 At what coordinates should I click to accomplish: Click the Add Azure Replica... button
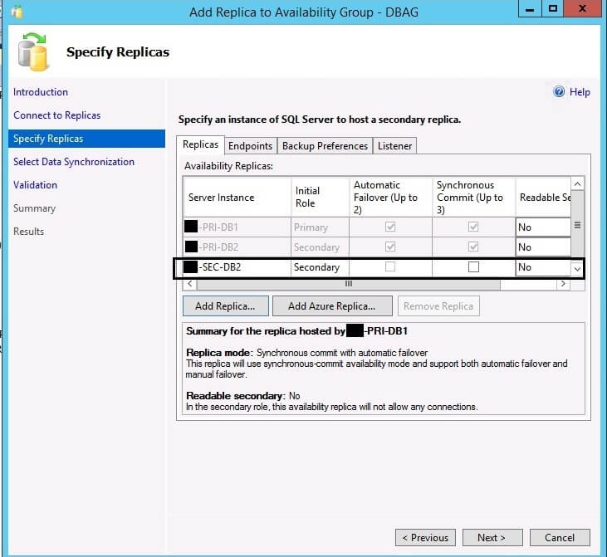(331, 305)
